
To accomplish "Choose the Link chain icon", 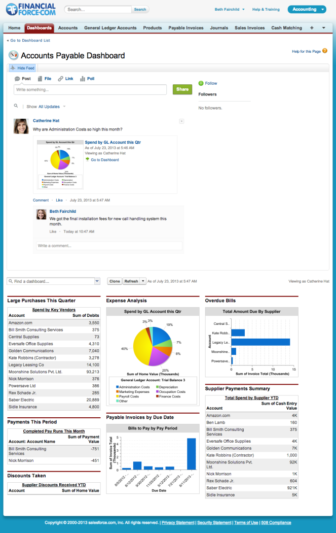I will coord(60,79).
